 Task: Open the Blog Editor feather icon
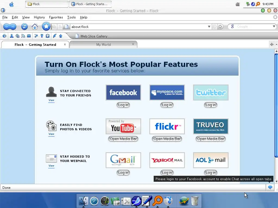click(x=55, y=36)
